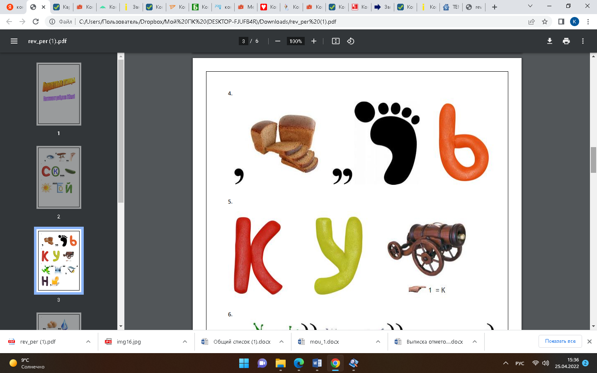Expand options for img16.jpg download
Screen dimensions: 597x373
click(x=185, y=342)
